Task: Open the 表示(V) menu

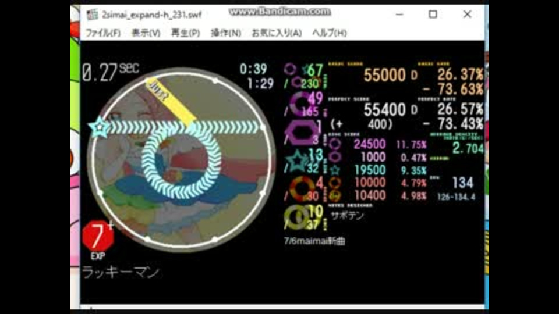Action: pyautogui.click(x=146, y=33)
